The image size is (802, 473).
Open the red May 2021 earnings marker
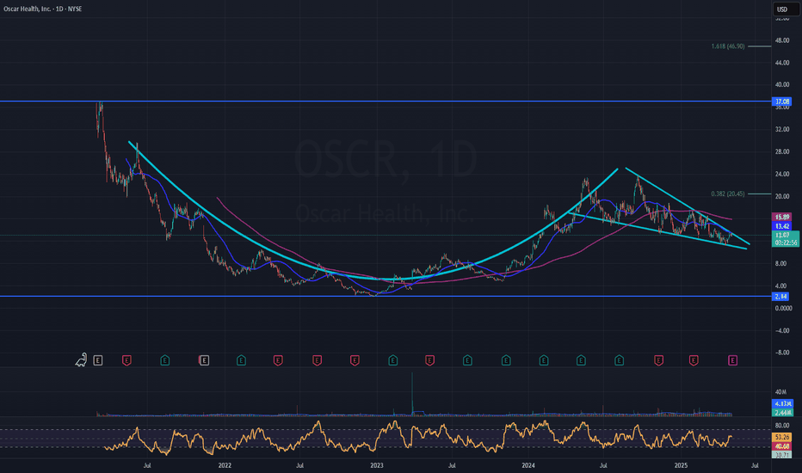tap(126, 360)
